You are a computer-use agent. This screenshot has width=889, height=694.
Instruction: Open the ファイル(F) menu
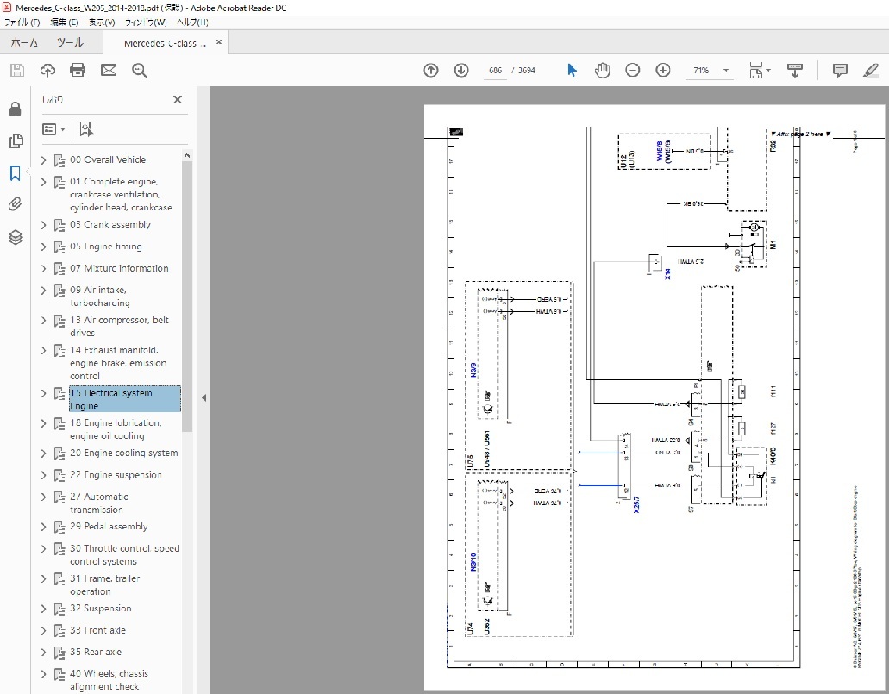pyautogui.click(x=22, y=22)
